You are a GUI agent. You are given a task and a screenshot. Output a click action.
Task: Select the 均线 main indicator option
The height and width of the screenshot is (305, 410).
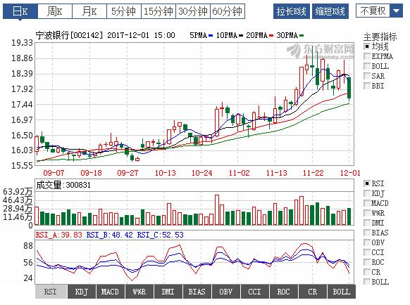click(x=367, y=46)
